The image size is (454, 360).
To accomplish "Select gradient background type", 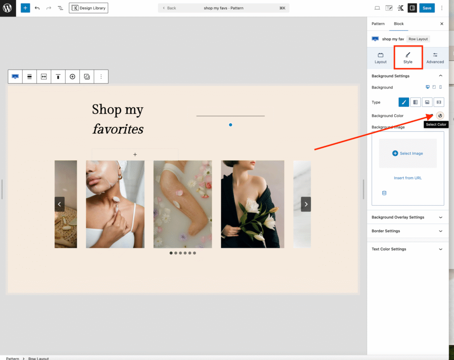I will pos(415,102).
